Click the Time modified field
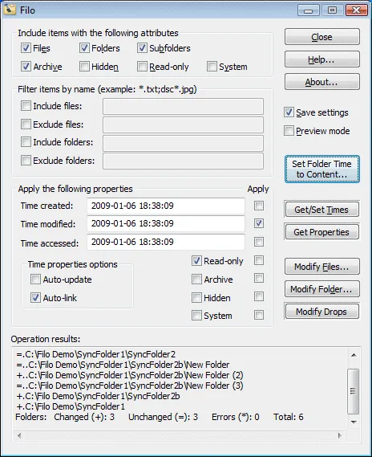The image size is (372, 457). pos(166,223)
